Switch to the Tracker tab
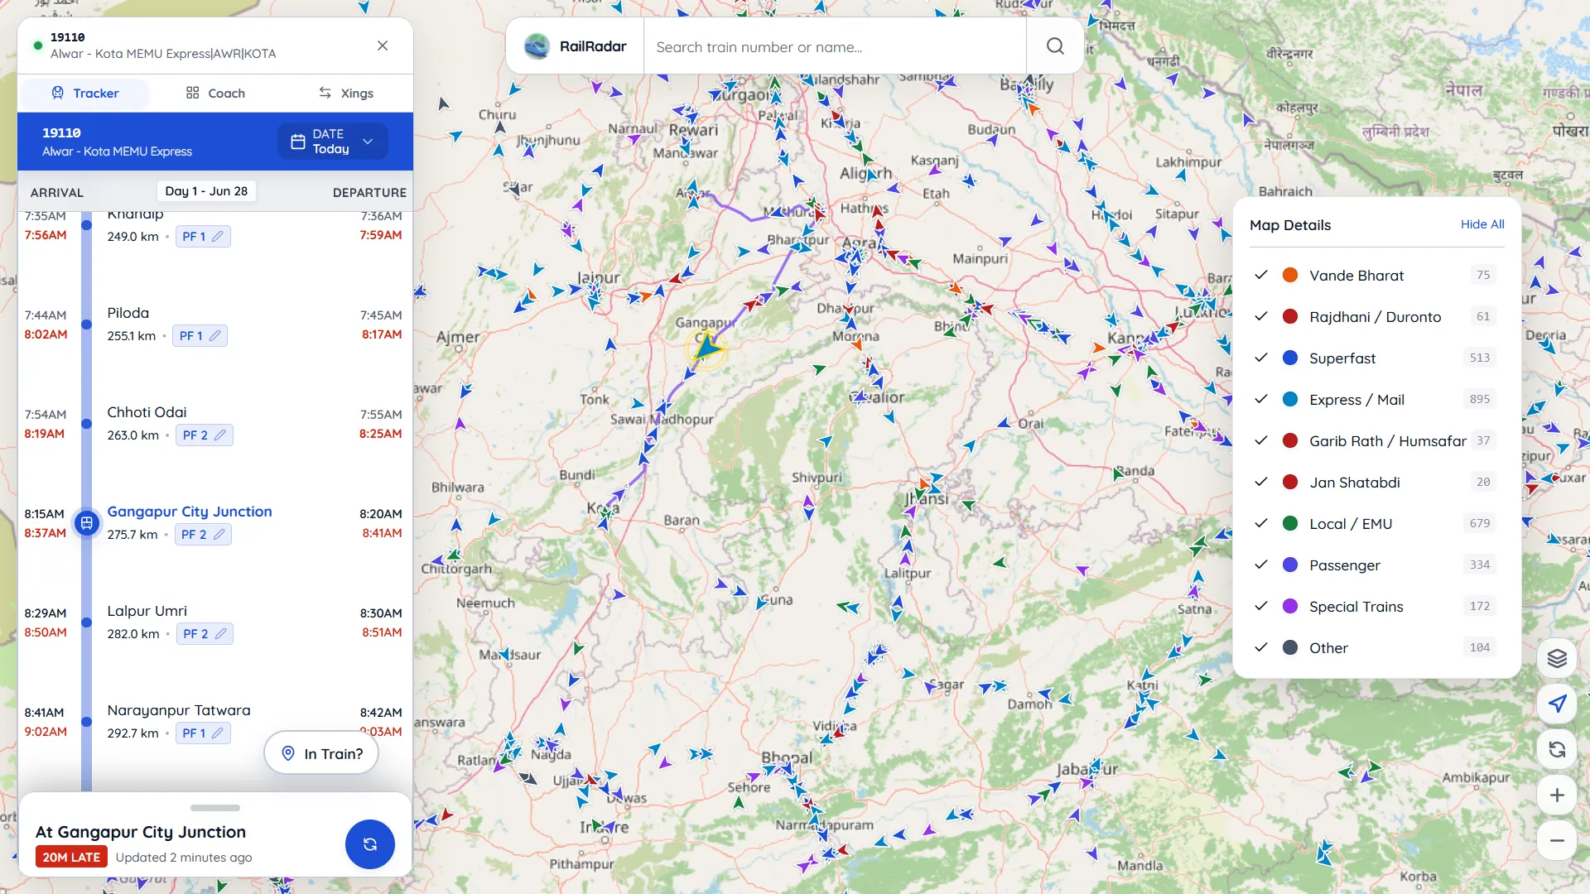This screenshot has height=894, width=1590. [85, 94]
